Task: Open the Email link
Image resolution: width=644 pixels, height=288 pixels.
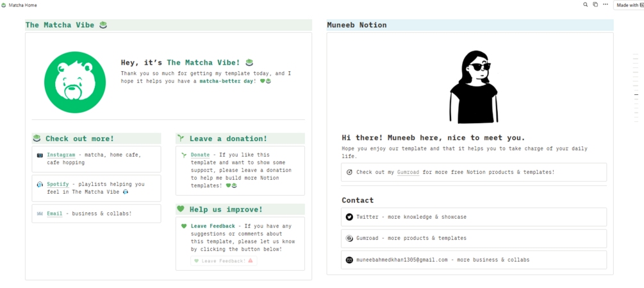Action: tap(54, 214)
